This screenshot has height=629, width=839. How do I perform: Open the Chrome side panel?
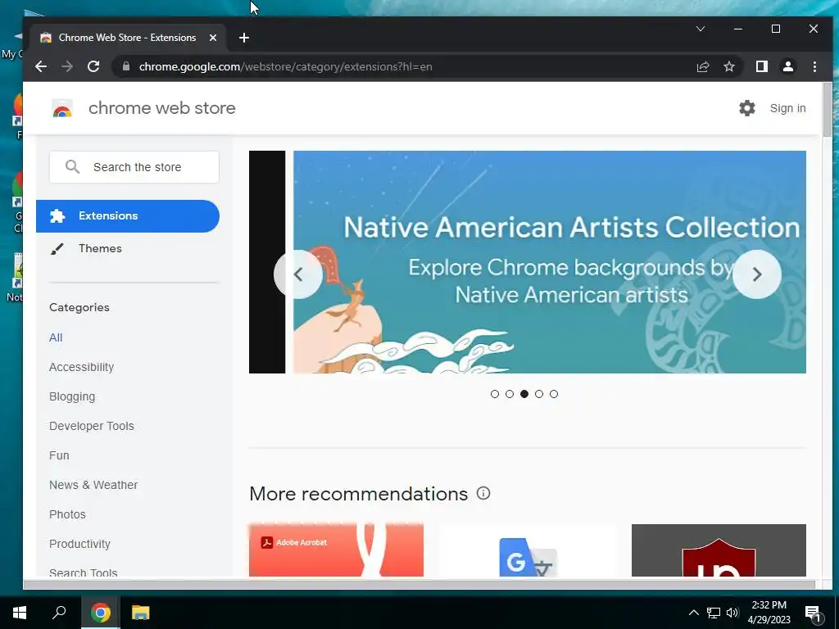click(761, 66)
